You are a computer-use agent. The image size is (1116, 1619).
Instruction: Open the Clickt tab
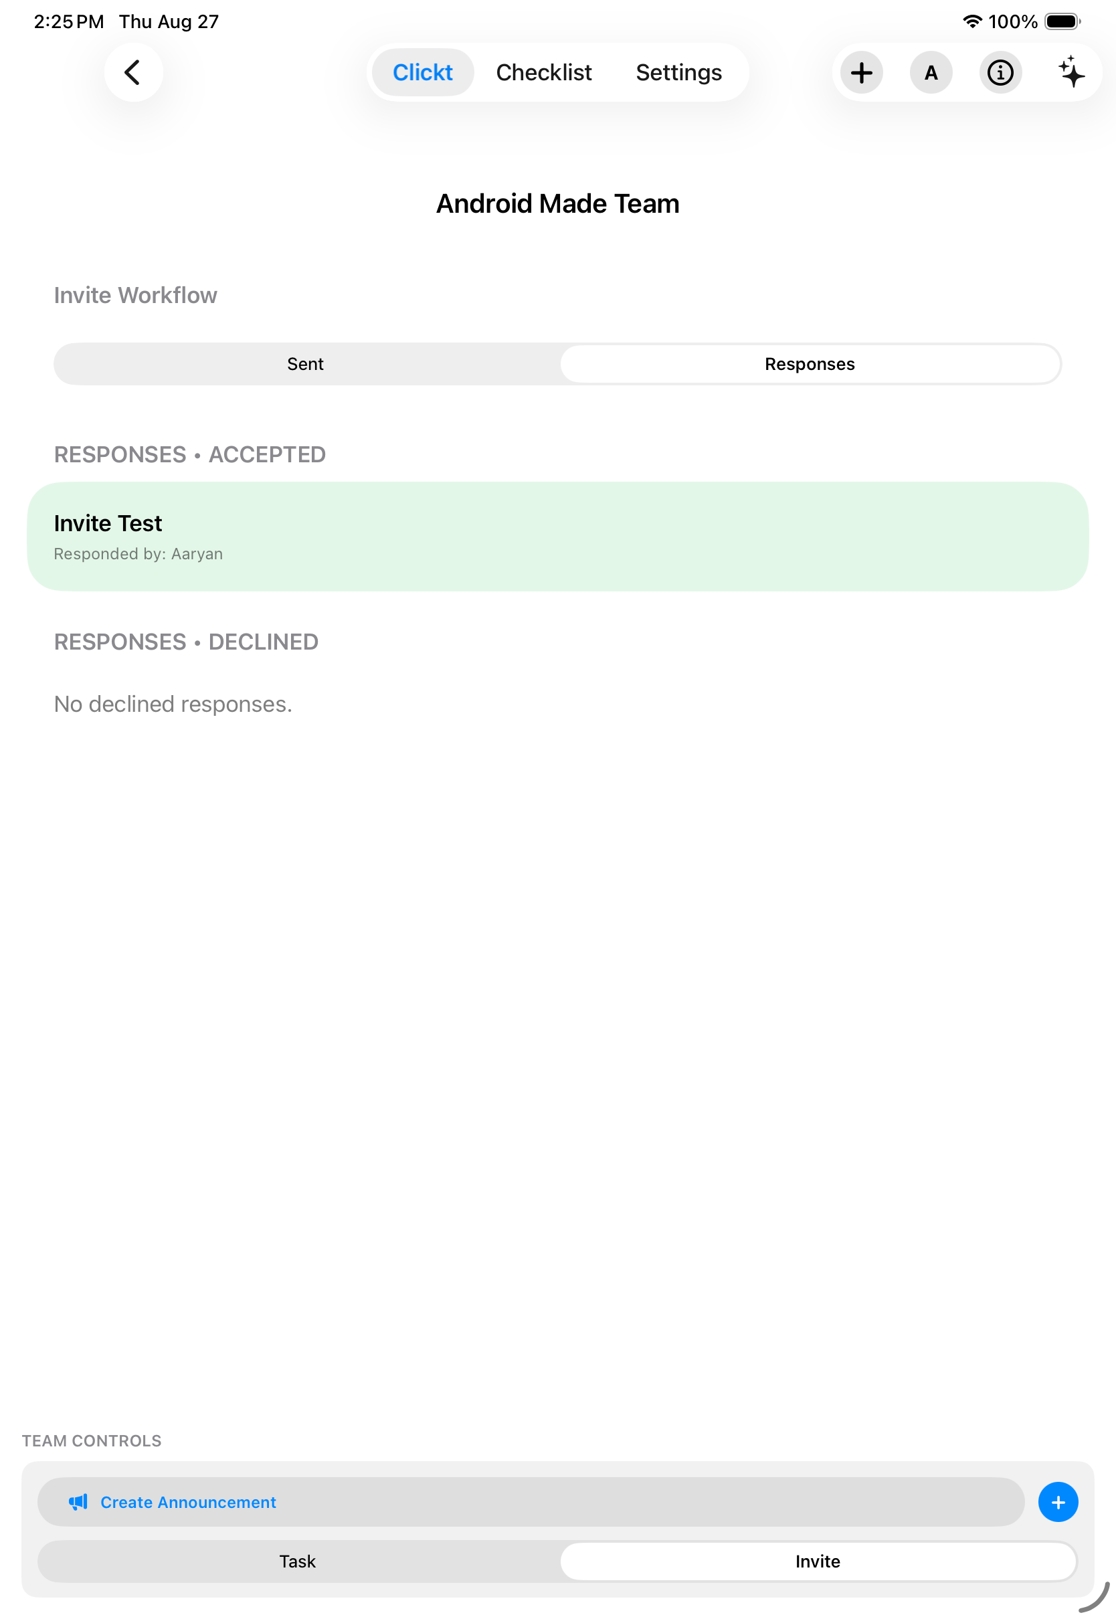coord(422,72)
